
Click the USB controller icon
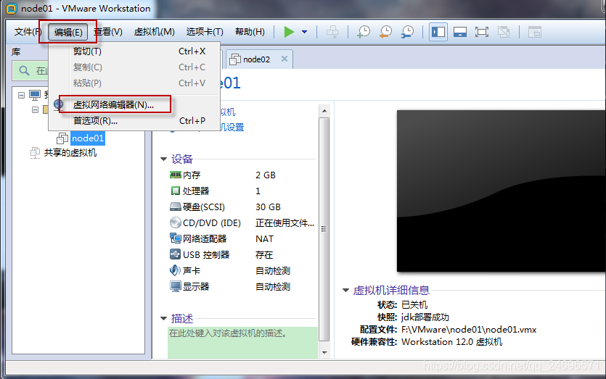[176, 254]
